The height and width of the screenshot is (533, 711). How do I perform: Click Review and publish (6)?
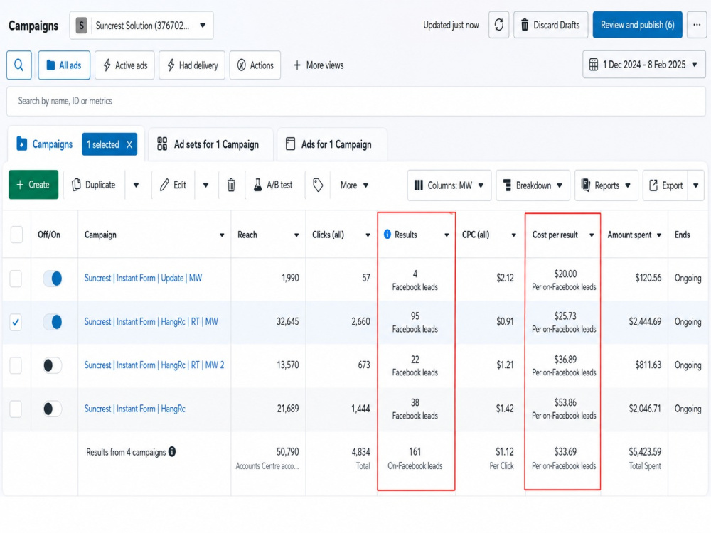click(x=637, y=25)
